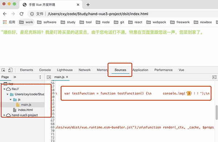Open a new browser tab
The width and height of the screenshot is (218, 142).
(88, 5)
